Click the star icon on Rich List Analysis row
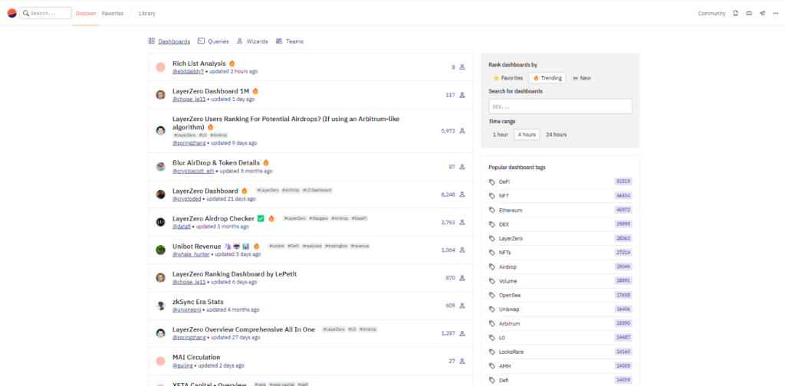 [462, 67]
